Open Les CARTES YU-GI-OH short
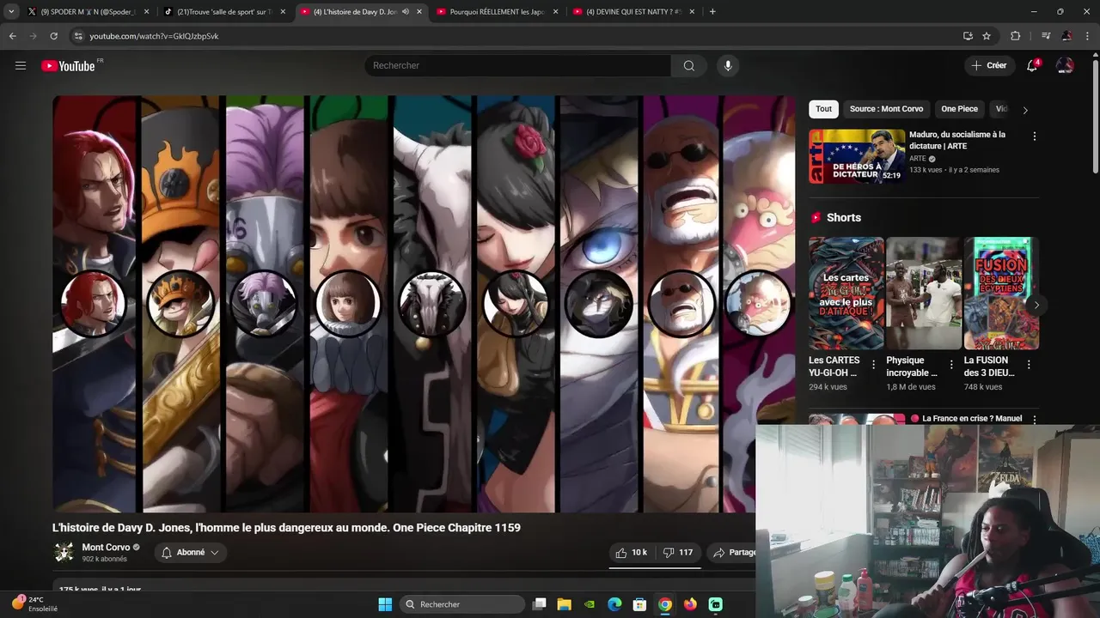The width and height of the screenshot is (1100, 618). 846,293
